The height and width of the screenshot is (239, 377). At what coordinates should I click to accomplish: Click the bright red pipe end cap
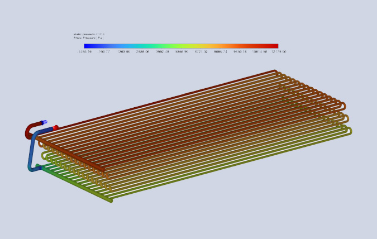(x=55, y=127)
